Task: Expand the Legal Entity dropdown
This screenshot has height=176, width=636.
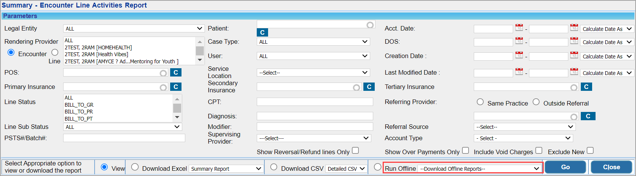Action: point(134,29)
